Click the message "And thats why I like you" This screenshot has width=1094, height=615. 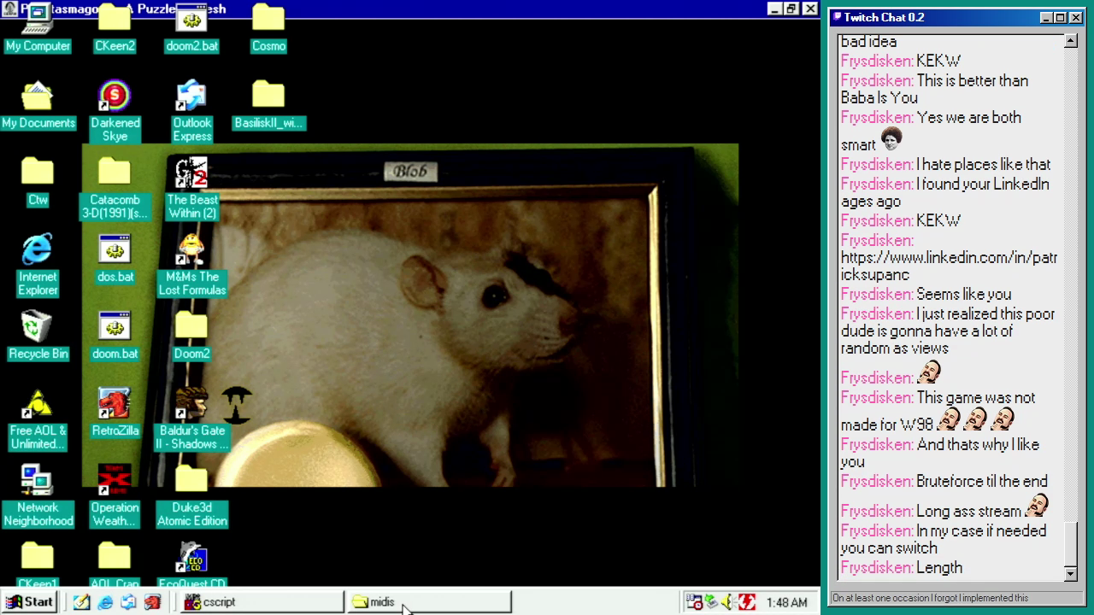pos(939,453)
